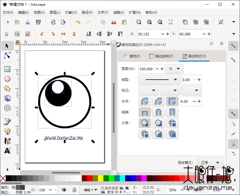
Task: Select the 3D box tool
Action: click(7, 98)
